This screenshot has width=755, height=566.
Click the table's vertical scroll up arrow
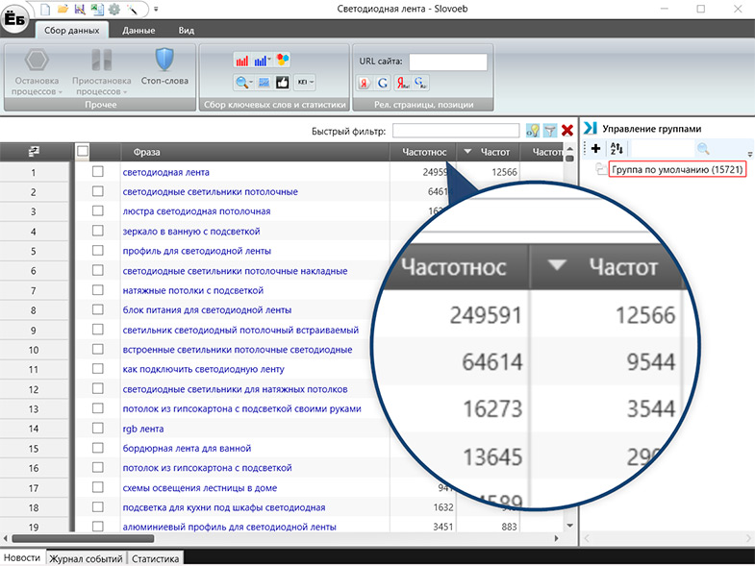[x=569, y=149]
